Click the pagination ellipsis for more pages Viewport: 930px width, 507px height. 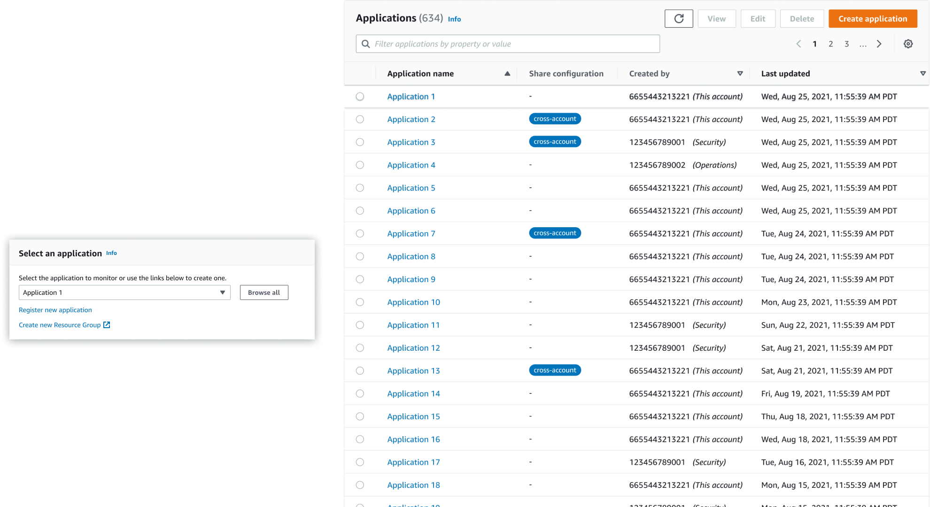[x=863, y=45]
